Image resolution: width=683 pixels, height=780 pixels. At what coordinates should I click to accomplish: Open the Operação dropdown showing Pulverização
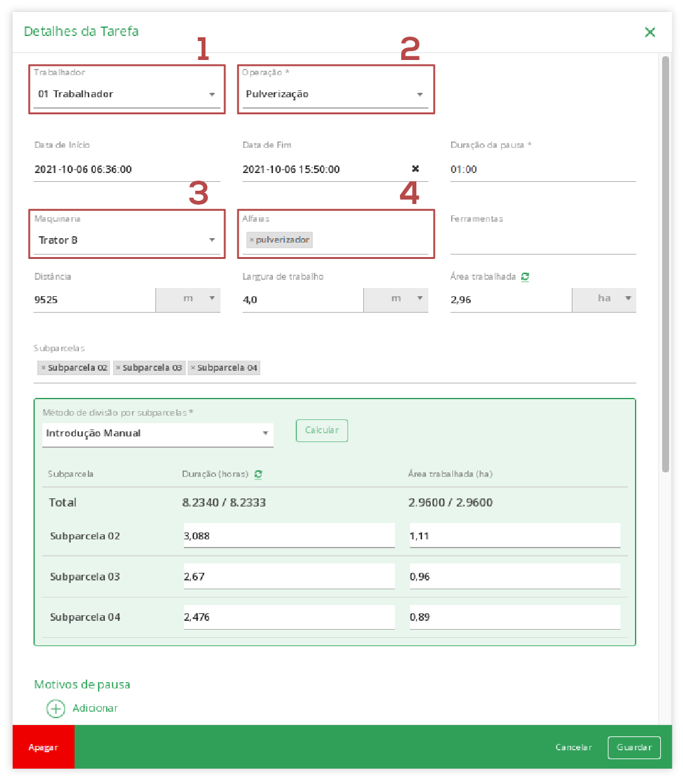[x=335, y=94]
